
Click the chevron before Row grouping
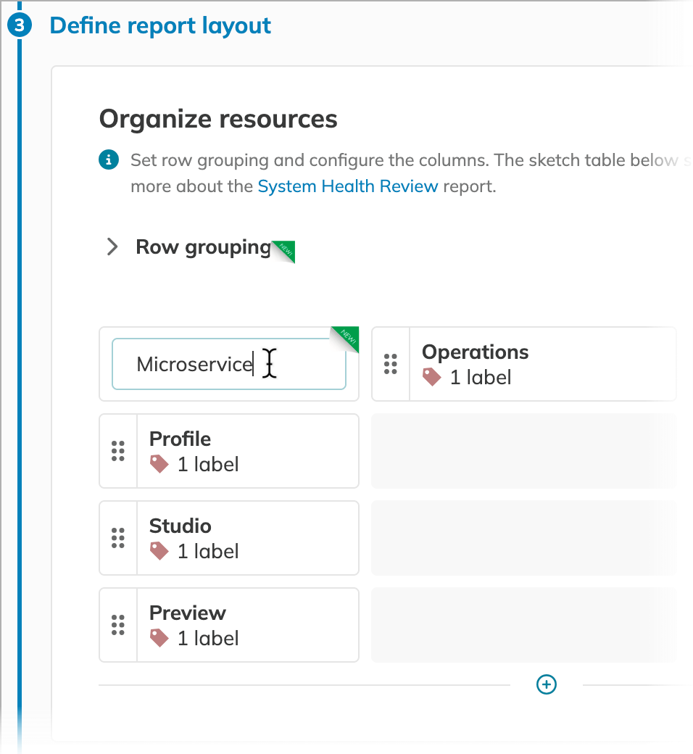[x=112, y=247]
